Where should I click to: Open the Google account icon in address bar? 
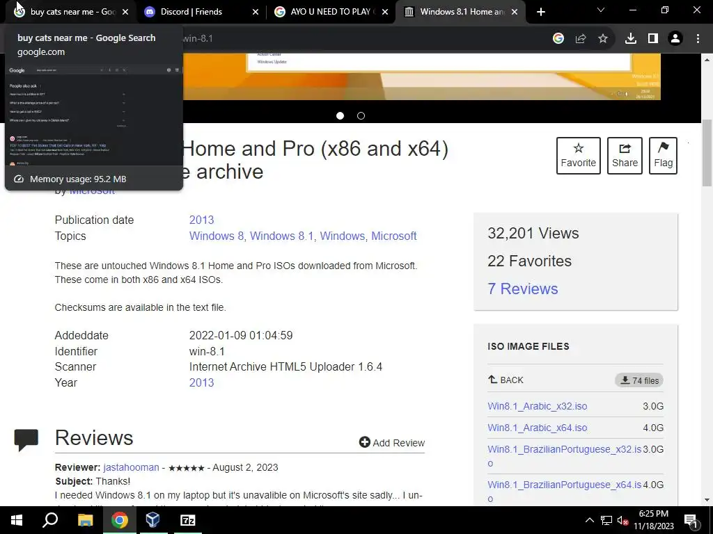click(558, 39)
